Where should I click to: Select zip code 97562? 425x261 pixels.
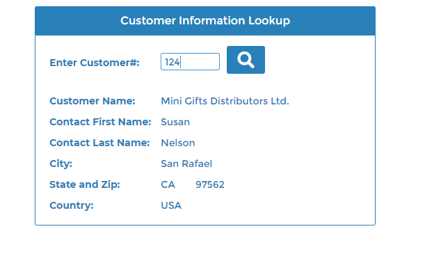pos(210,184)
